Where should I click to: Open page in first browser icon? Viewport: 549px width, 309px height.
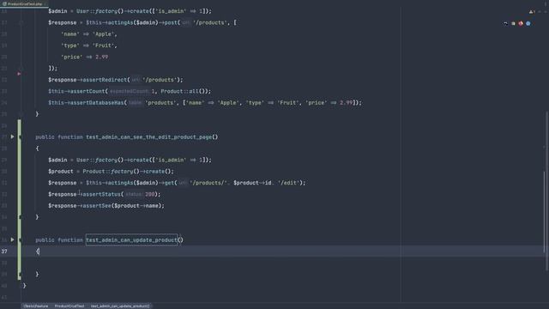[505, 23]
